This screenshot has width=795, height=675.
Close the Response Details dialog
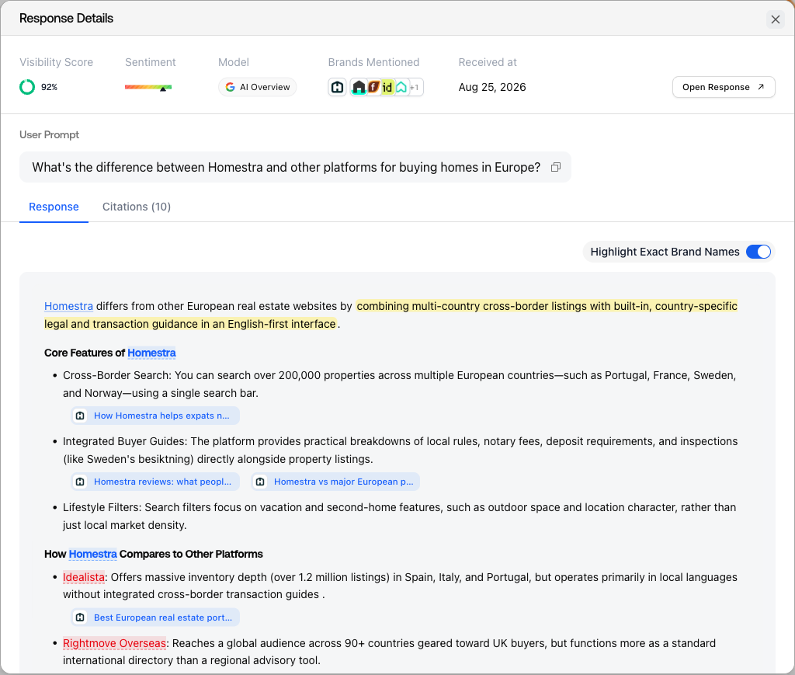[x=776, y=19]
